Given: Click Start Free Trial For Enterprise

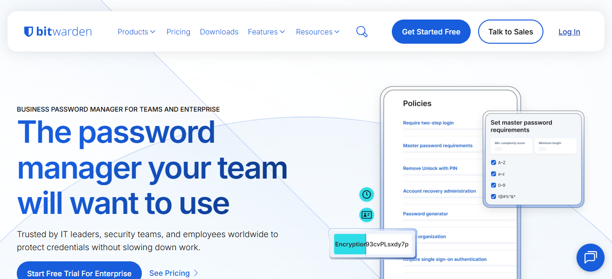Looking at the screenshot, I should tap(79, 273).
